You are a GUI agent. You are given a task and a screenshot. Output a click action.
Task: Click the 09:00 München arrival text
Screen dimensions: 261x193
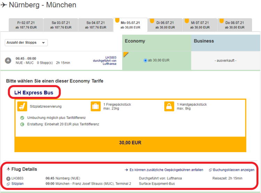[88, 184]
